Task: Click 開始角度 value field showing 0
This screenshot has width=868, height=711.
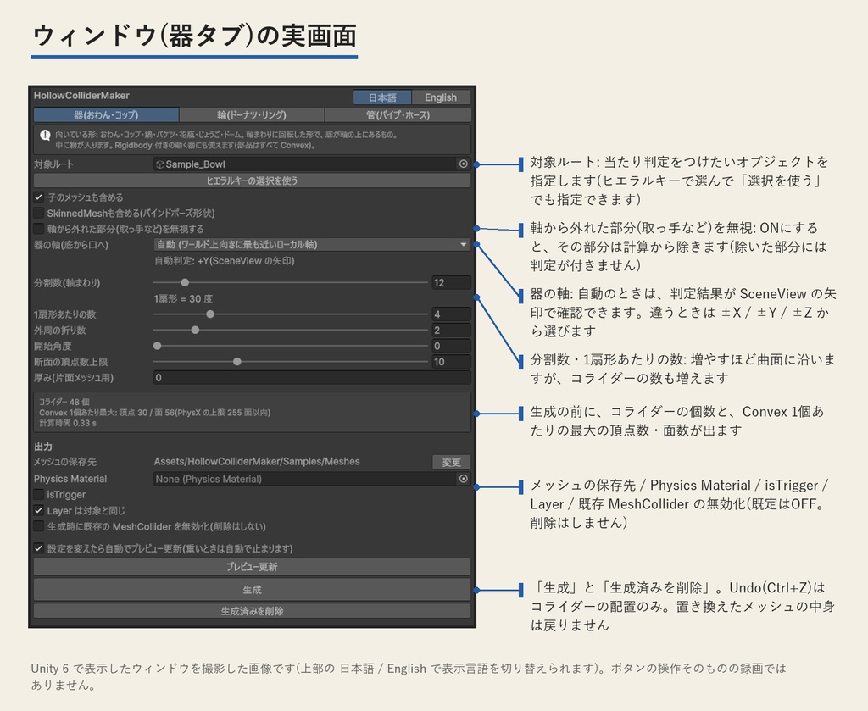Action: click(451, 346)
